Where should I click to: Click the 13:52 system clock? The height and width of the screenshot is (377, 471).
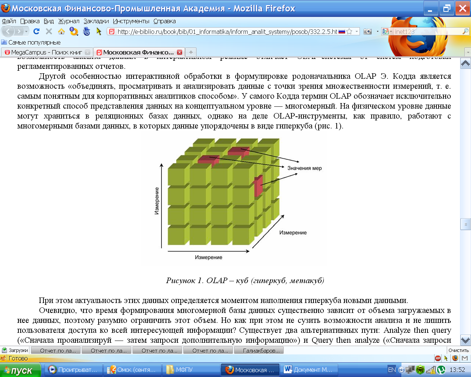point(457,370)
